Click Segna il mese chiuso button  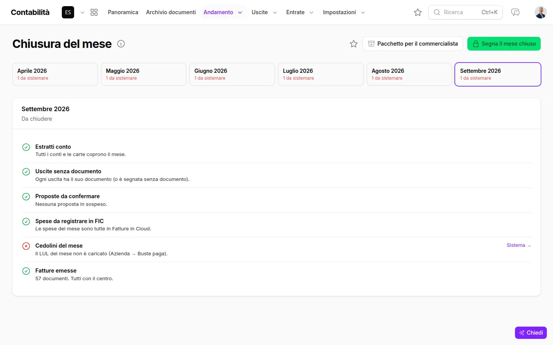(504, 44)
